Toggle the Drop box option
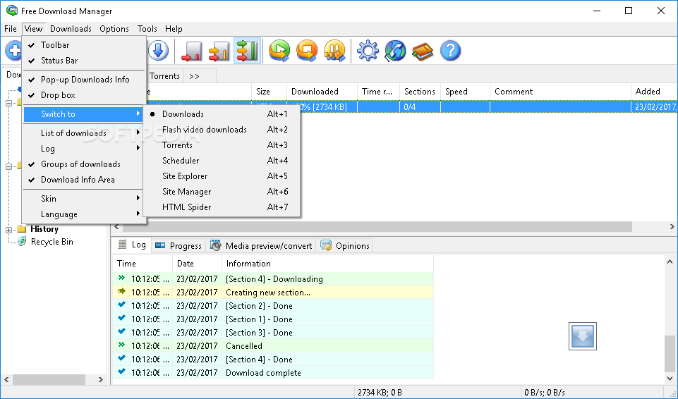Viewport: 678px width, 399px height. coord(84,95)
